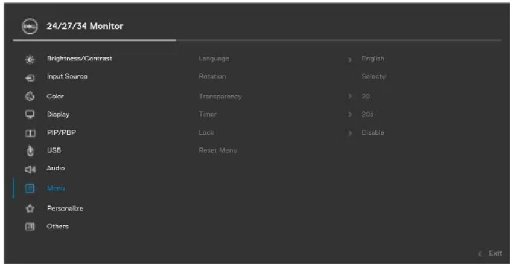The height and width of the screenshot is (264, 510).
Task: Open the Audio menu entry
Action: [56, 169]
